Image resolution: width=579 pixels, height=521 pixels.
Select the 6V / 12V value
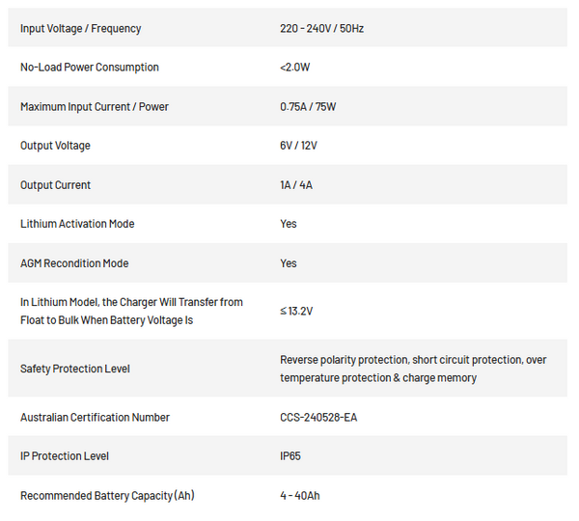coord(298,146)
